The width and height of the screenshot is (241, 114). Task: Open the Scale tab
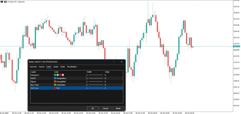pyautogui.click(x=63, y=67)
